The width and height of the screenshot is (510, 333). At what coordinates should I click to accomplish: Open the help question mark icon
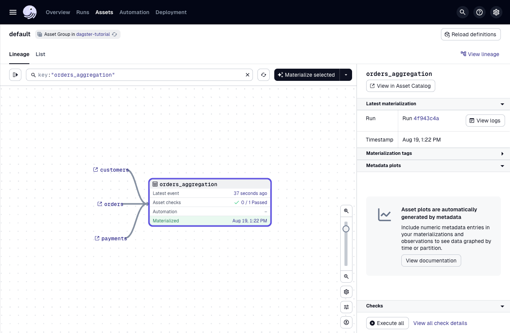(479, 12)
